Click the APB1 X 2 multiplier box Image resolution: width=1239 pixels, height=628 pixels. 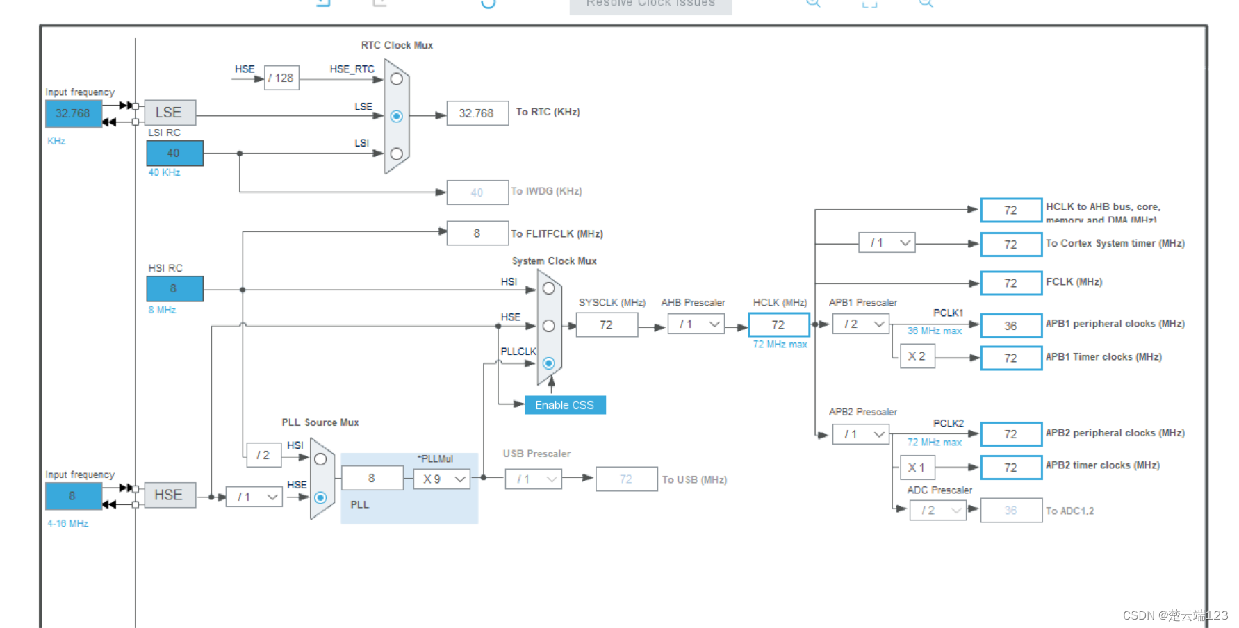coord(917,356)
